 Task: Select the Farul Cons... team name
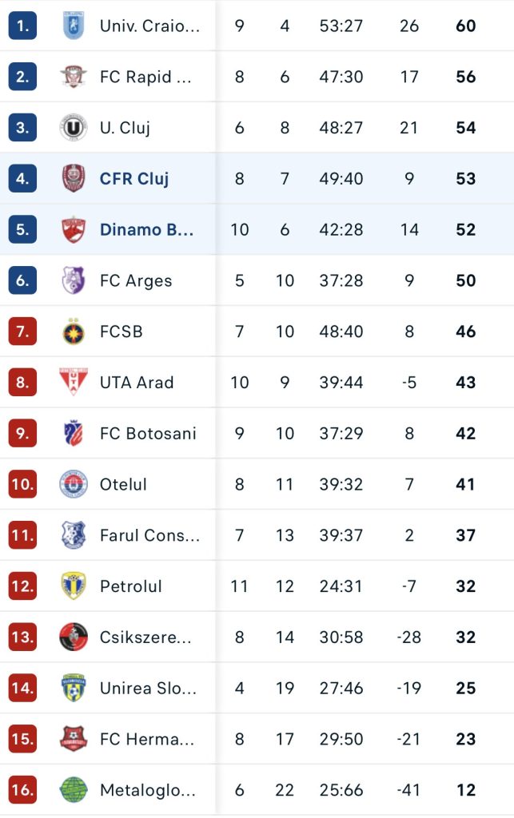(149, 535)
